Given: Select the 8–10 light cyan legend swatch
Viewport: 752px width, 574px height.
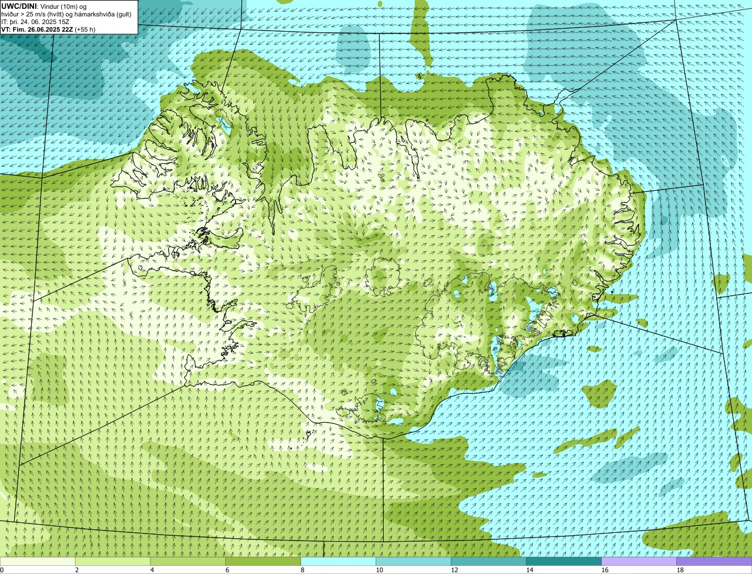Looking at the screenshot, I should (338, 561).
